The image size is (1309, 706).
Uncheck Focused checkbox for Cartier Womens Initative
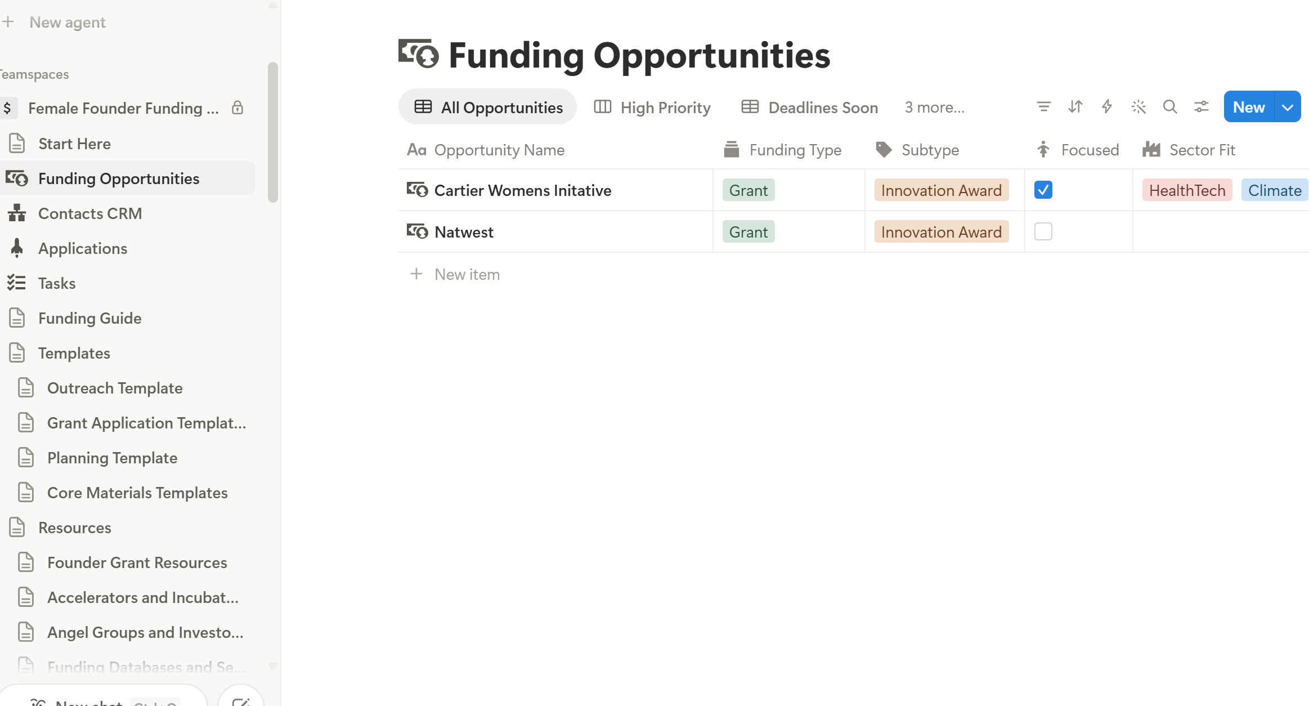pyautogui.click(x=1043, y=190)
